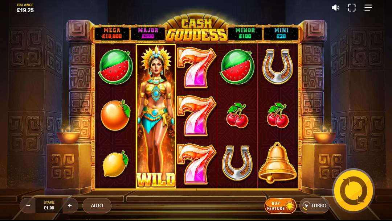The height and width of the screenshot is (221, 392).
Task: Increase stake with plus button
Action: pyautogui.click(x=70, y=205)
